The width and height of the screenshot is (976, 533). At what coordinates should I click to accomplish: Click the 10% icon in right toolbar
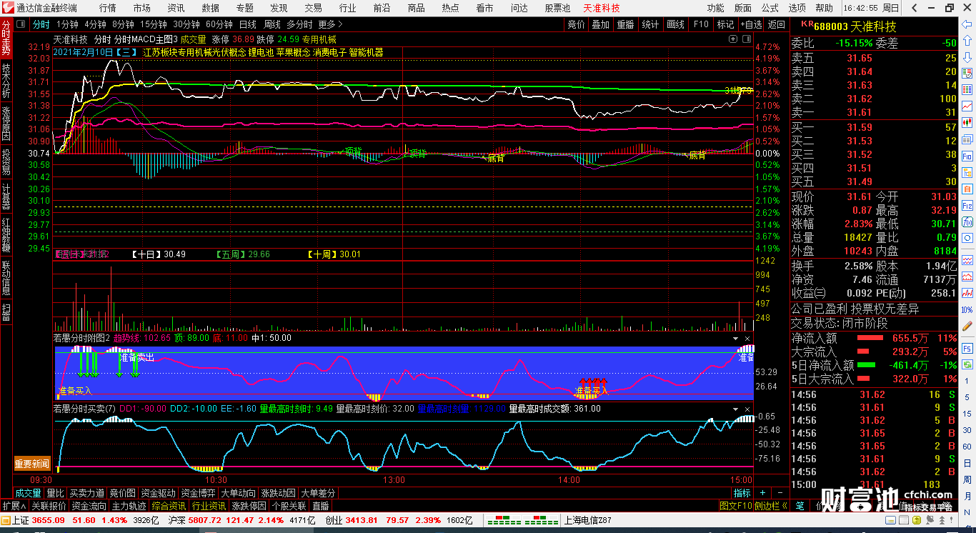[967, 310]
